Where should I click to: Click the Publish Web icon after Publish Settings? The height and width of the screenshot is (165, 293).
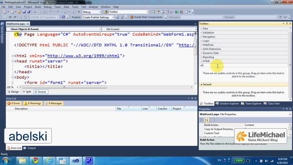117,17
